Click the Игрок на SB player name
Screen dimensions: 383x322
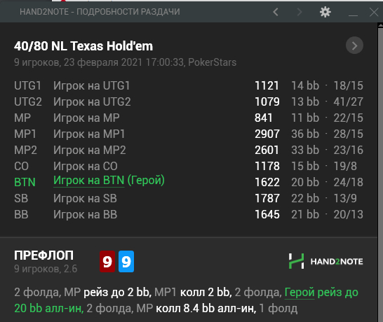tap(85, 198)
